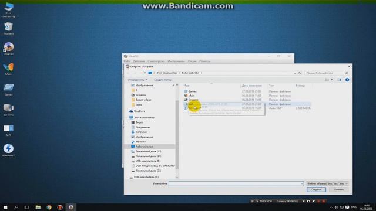Expand the address bar path history dropdown
Image resolution: width=376 pixels, height=211 pixels.
point(295,73)
